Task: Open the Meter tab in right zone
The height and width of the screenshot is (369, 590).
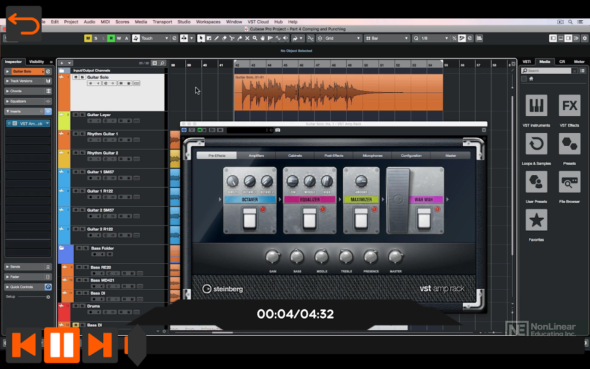Action: click(x=579, y=62)
